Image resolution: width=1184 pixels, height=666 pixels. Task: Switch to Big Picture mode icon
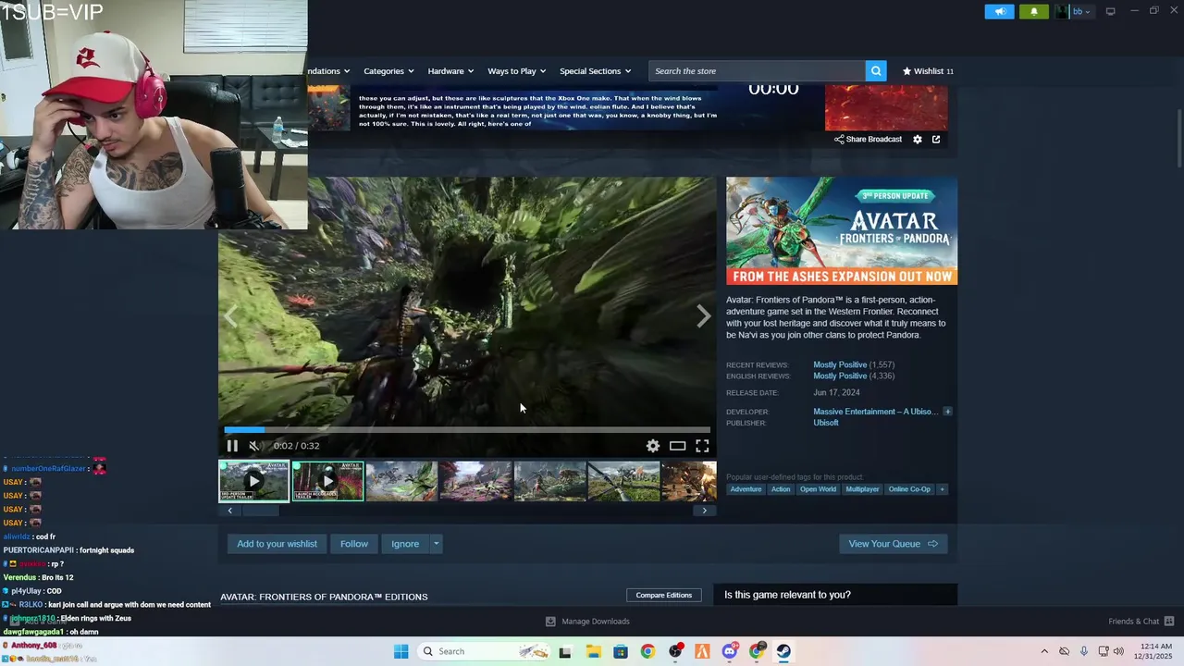(1110, 11)
